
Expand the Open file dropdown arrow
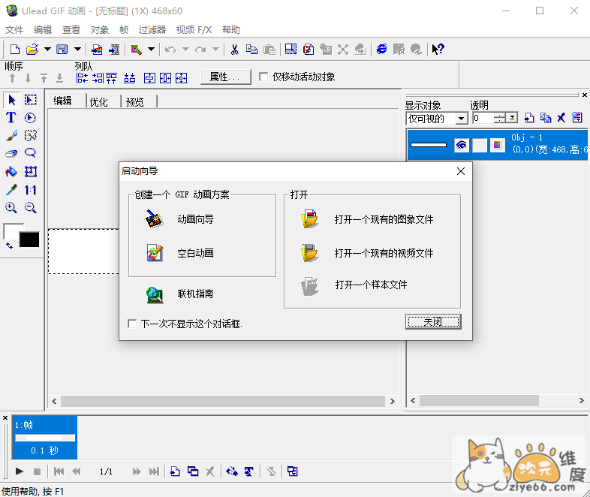tap(47, 50)
